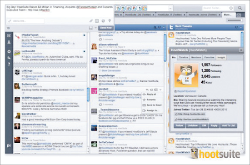Image resolution: width=250 pixels, height=165 pixels.
Task: Click Follow button in HootWatch popup
Action: 180,125
